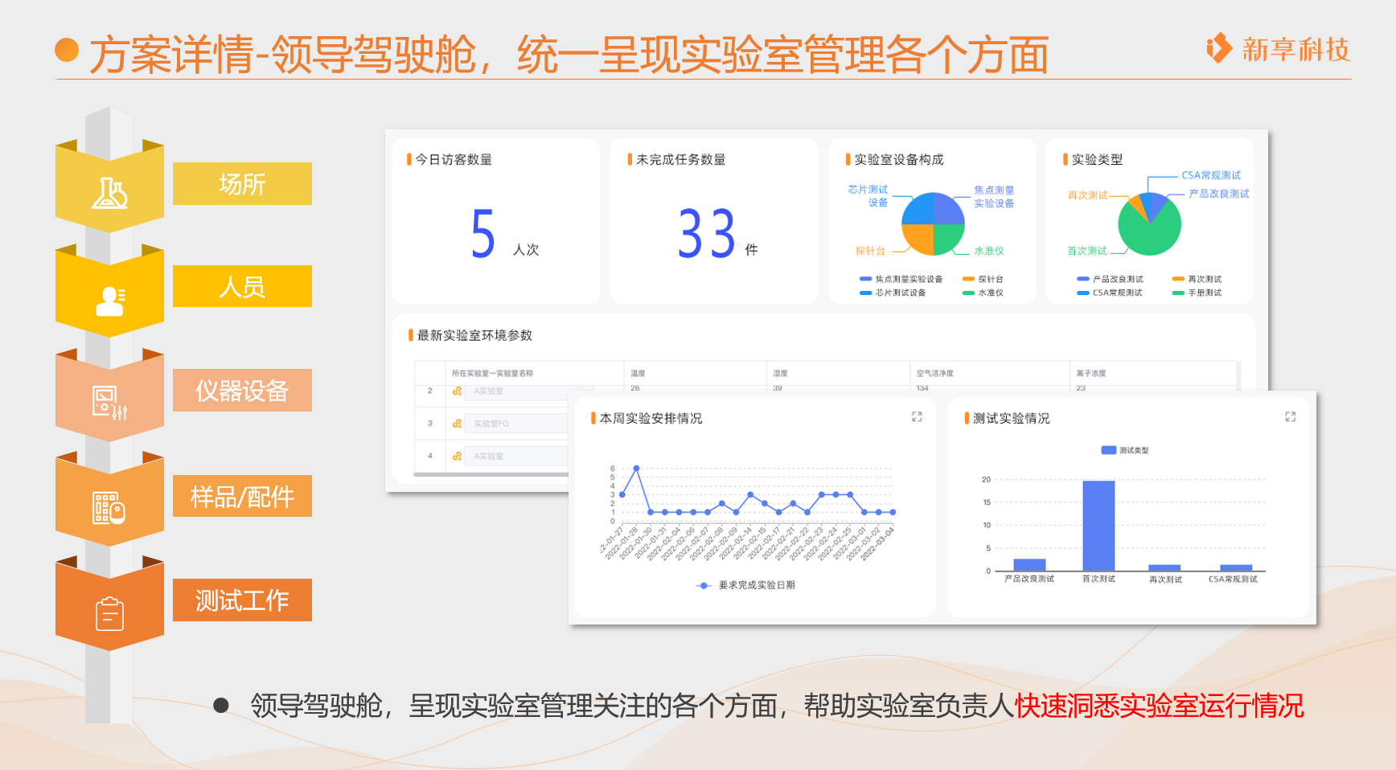Viewport: 1396px width, 770px height.
Task: Click the 空气洁净度 column header
Action: (934, 374)
